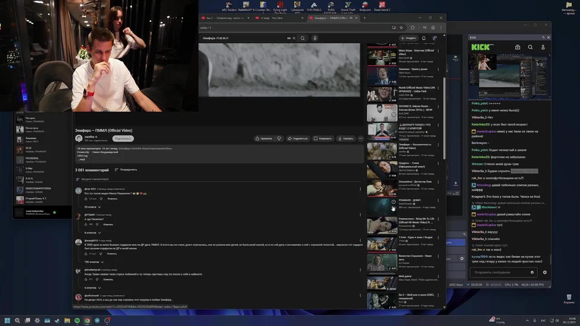Click the YouTube search magnifier icon
Viewport: 580px width, 326px height.
pos(303,38)
